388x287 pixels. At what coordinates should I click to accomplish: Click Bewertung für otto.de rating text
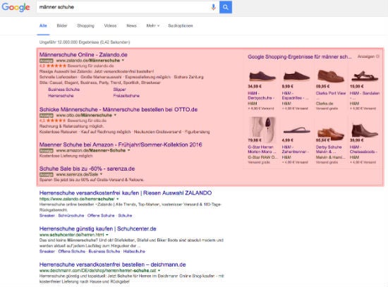click(87, 121)
